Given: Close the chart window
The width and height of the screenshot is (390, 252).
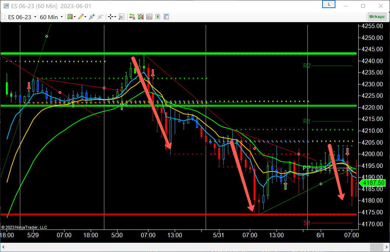Looking at the screenshot, I should click(x=380, y=6).
